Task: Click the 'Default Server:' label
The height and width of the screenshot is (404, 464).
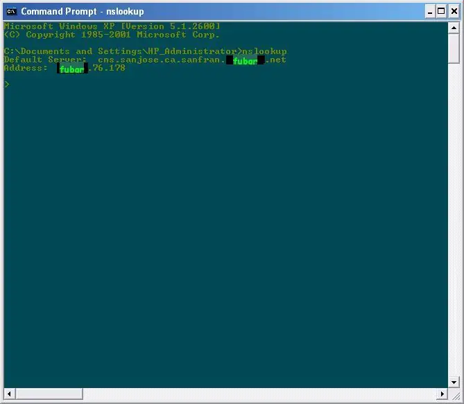Action: pyautogui.click(x=45, y=60)
